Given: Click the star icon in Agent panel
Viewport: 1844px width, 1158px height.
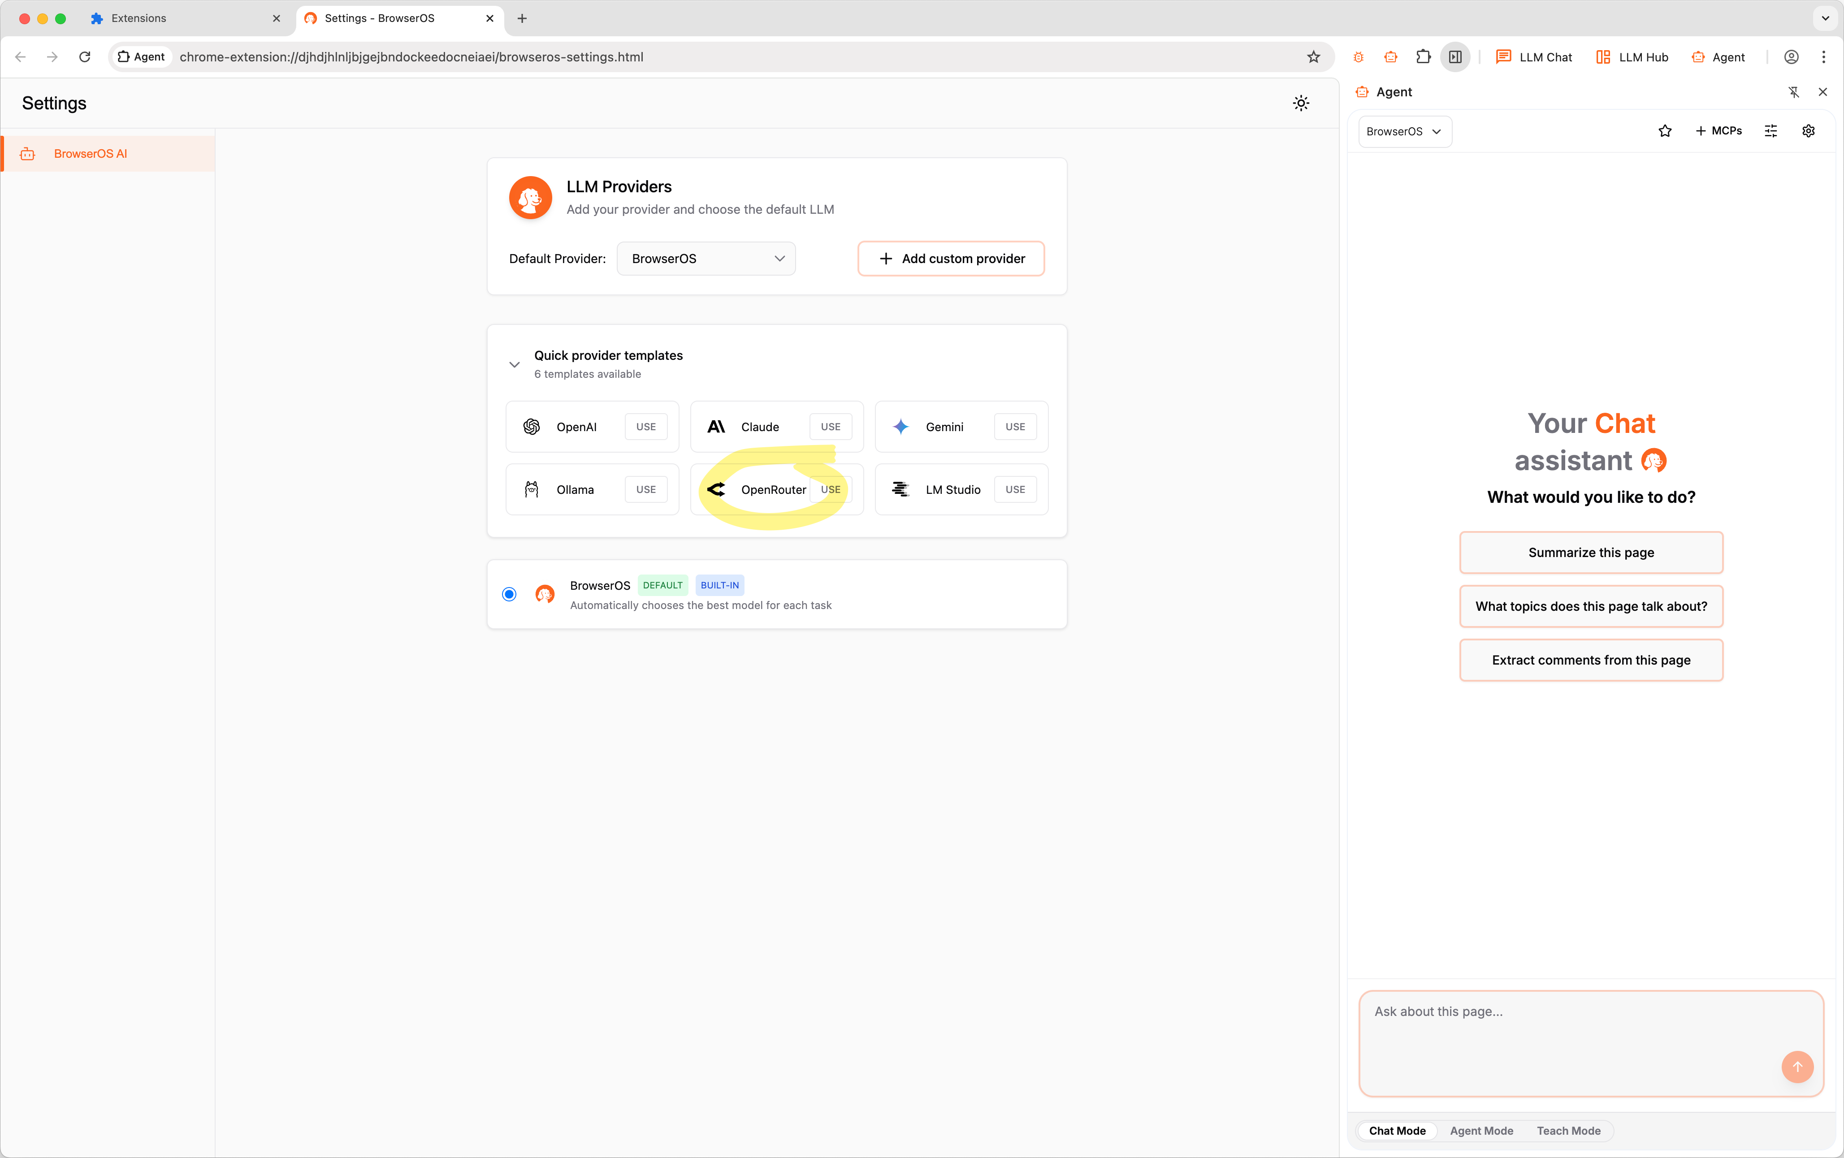Looking at the screenshot, I should pos(1665,131).
